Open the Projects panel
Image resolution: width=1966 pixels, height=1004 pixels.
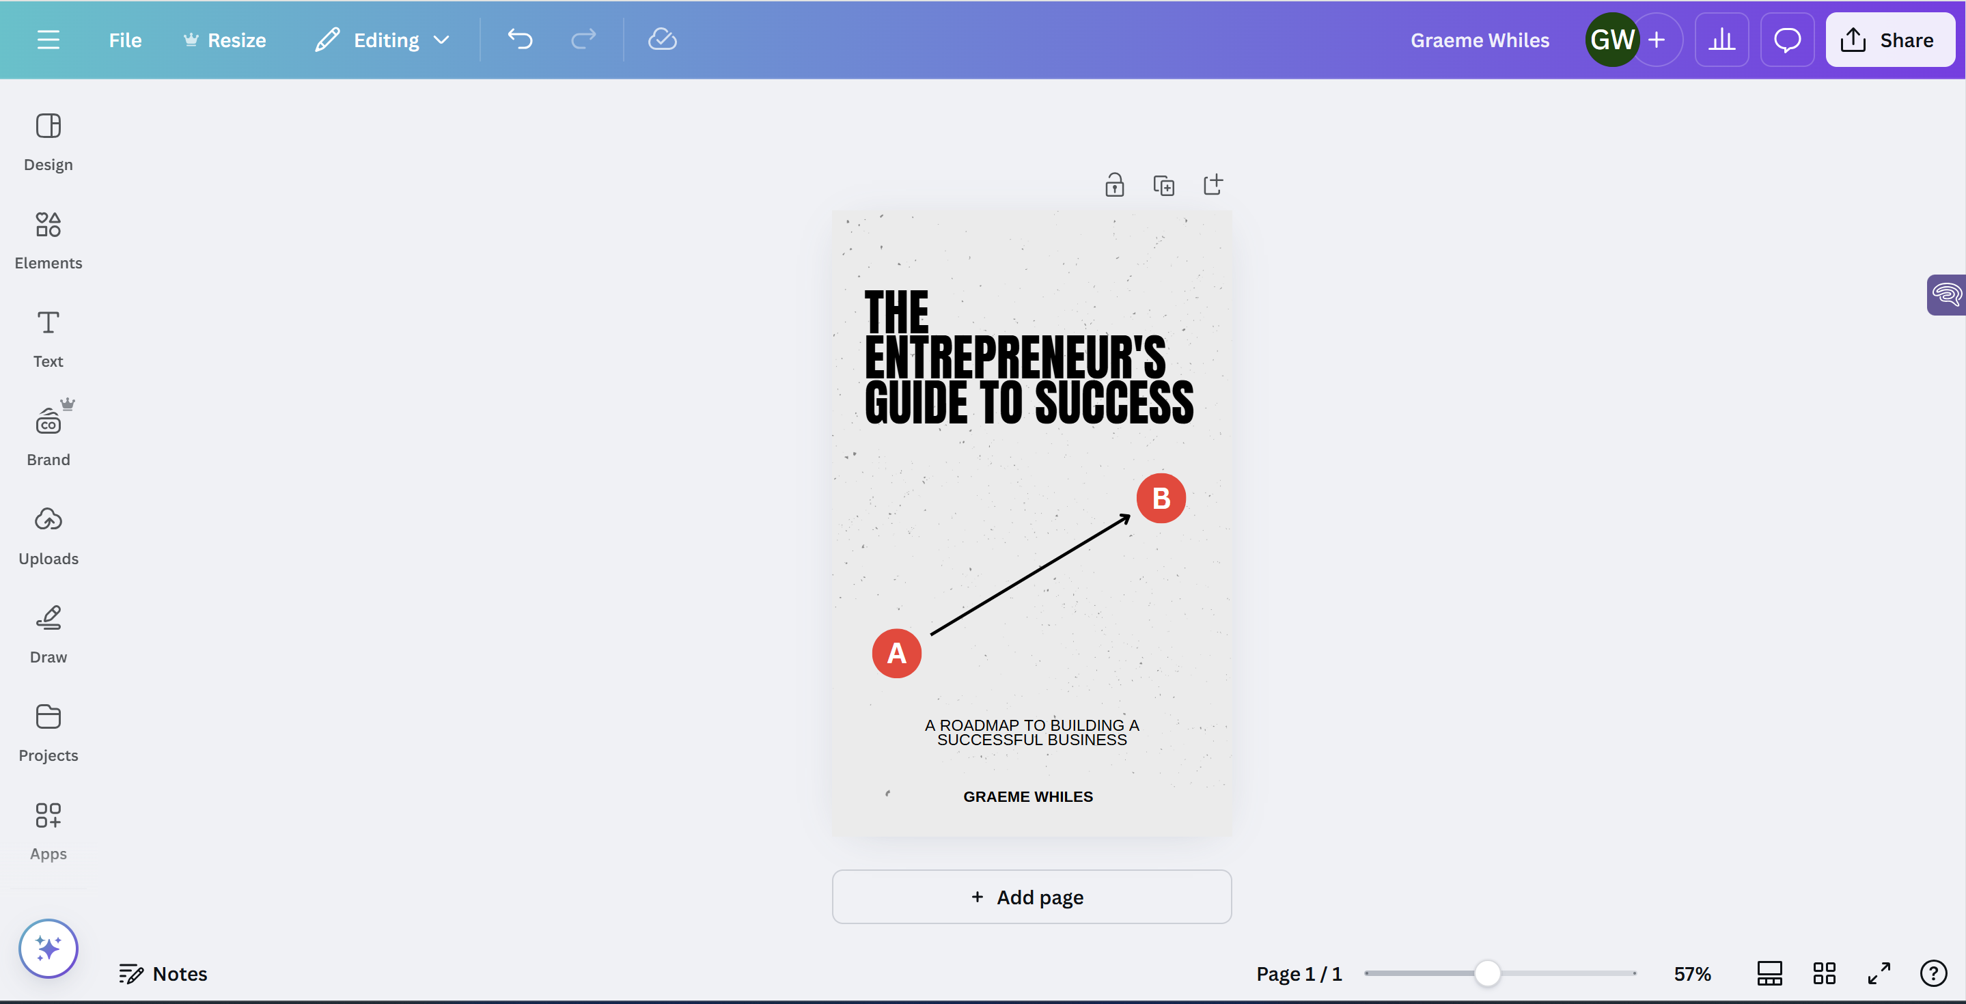click(47, 731)
